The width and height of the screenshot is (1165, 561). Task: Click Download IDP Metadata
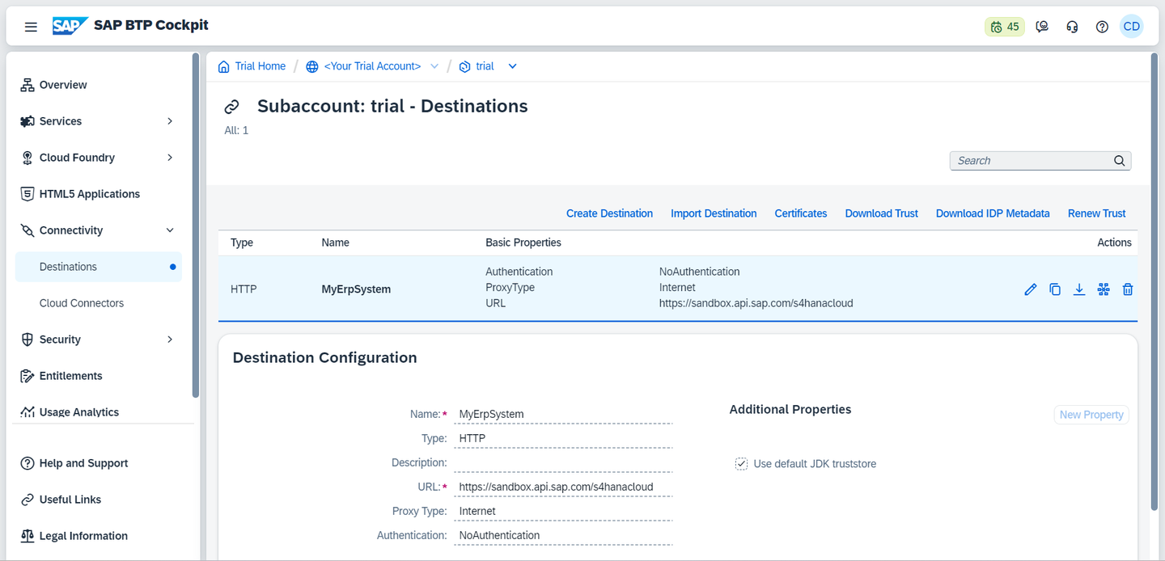pos(993,213)
